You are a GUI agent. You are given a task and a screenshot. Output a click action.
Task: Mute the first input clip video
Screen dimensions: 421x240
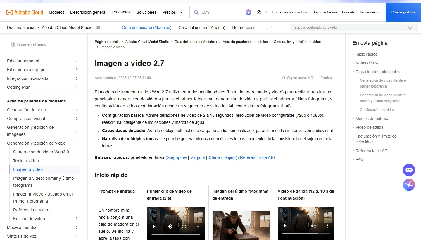(x=170, y=226)
